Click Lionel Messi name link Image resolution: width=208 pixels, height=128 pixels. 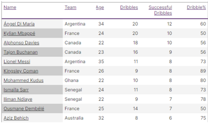point(17,62)
